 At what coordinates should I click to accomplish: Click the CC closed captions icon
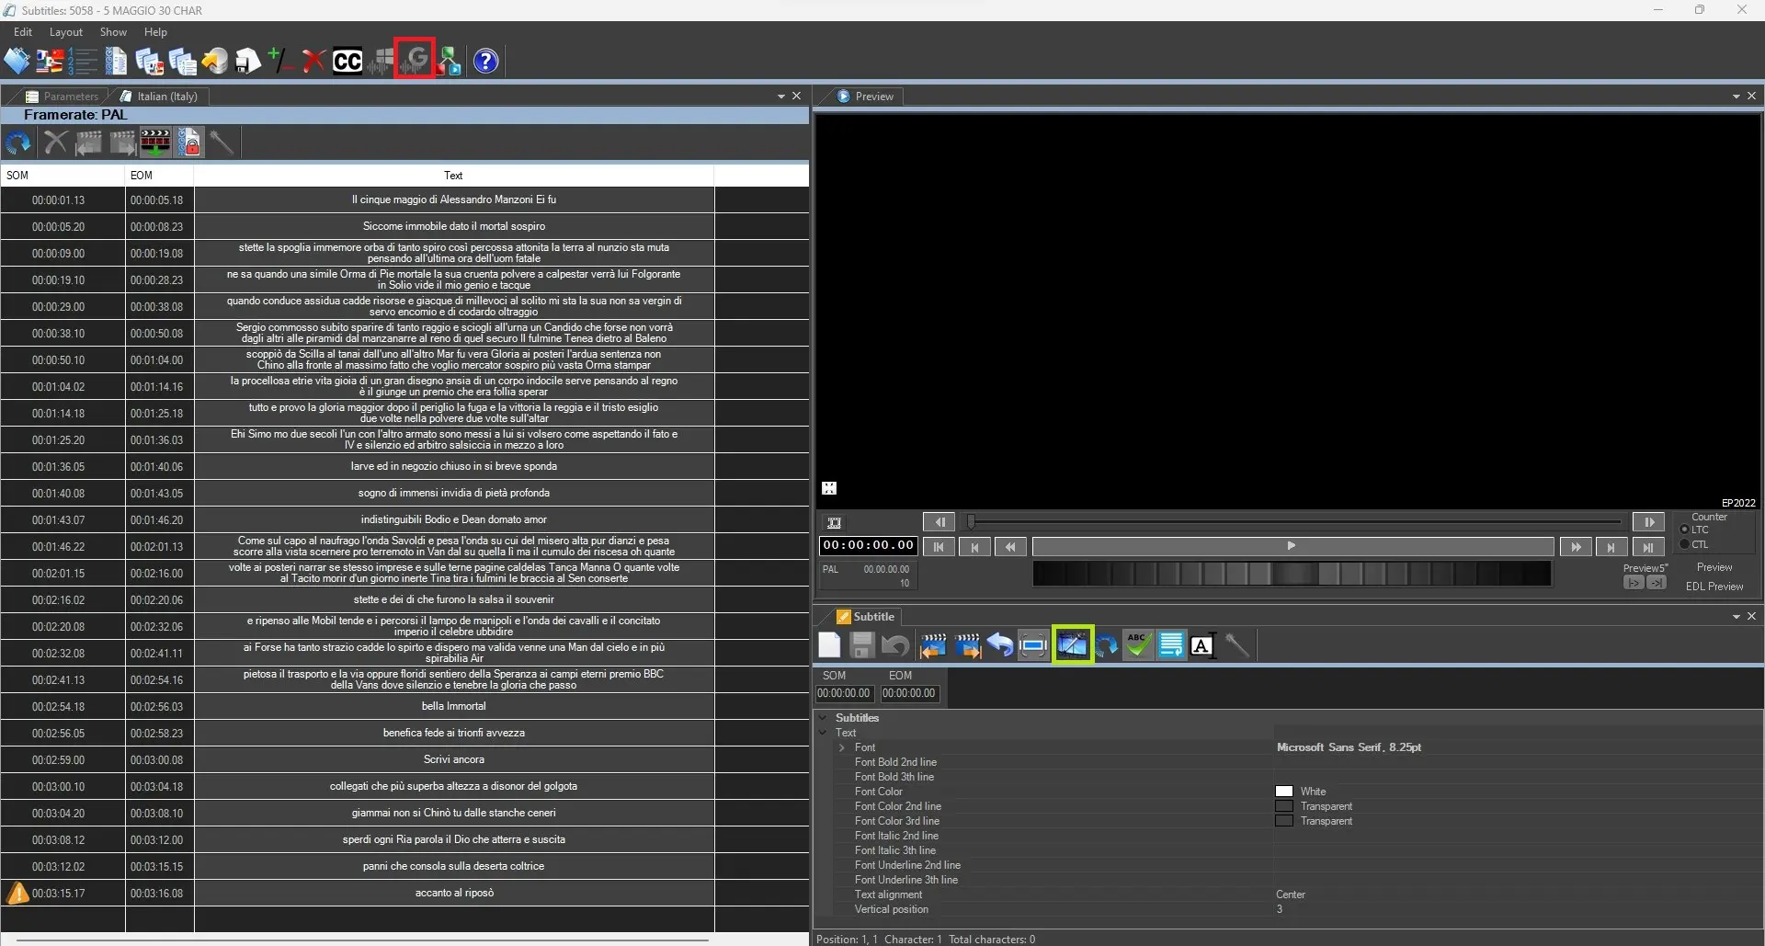[x=347, y=62]
